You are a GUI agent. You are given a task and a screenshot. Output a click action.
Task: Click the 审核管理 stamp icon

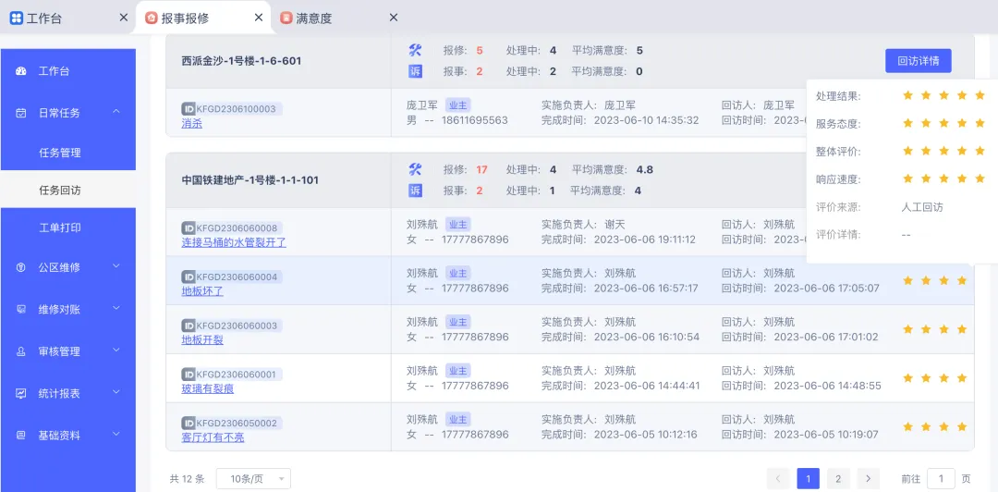(x=21, y=351)
